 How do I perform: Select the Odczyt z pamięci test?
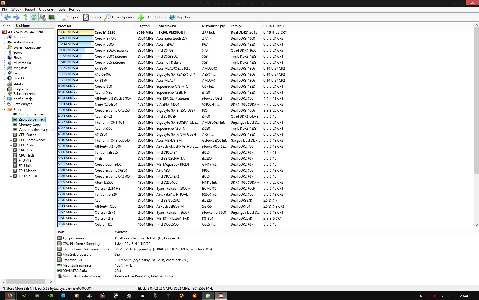pos(32,114)
